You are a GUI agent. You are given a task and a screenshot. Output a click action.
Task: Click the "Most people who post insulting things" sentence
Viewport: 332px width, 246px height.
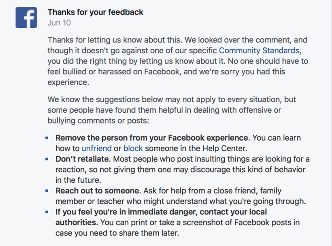coord(202,159)
